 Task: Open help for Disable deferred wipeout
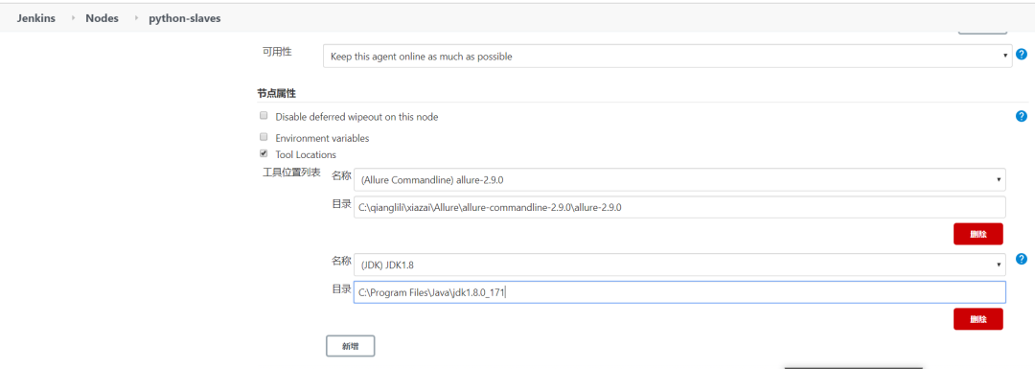pos(1022,116)
